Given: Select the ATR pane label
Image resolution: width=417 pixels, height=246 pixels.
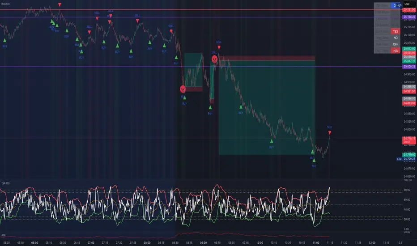Looking at the screenshot, I should (4, 234).
